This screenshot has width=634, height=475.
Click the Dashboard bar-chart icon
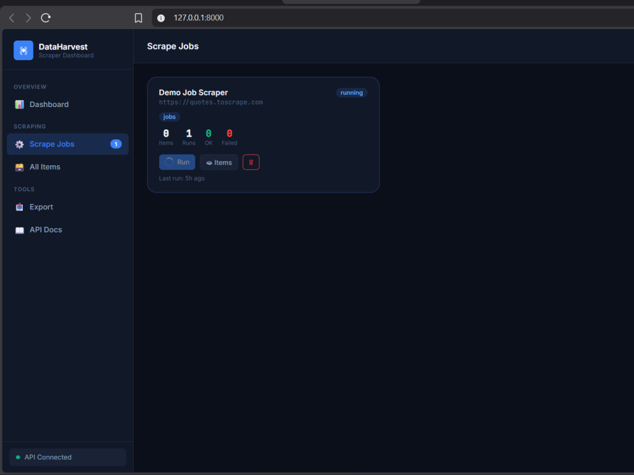20,104
